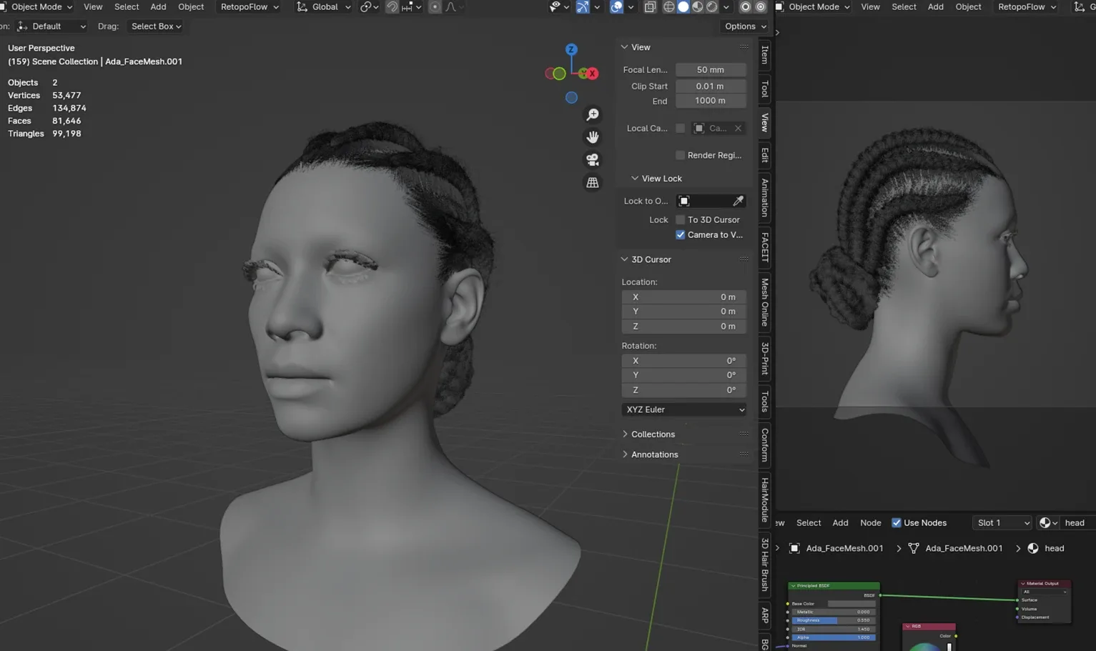The height and width of the screenshot is (651, 1096).
Task: Click 3D Cursor Location X field
Action: pyautogui.click(x=684, y=297)
